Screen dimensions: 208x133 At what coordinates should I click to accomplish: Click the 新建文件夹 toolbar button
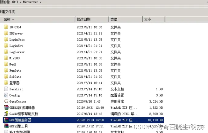pos(8,12)
